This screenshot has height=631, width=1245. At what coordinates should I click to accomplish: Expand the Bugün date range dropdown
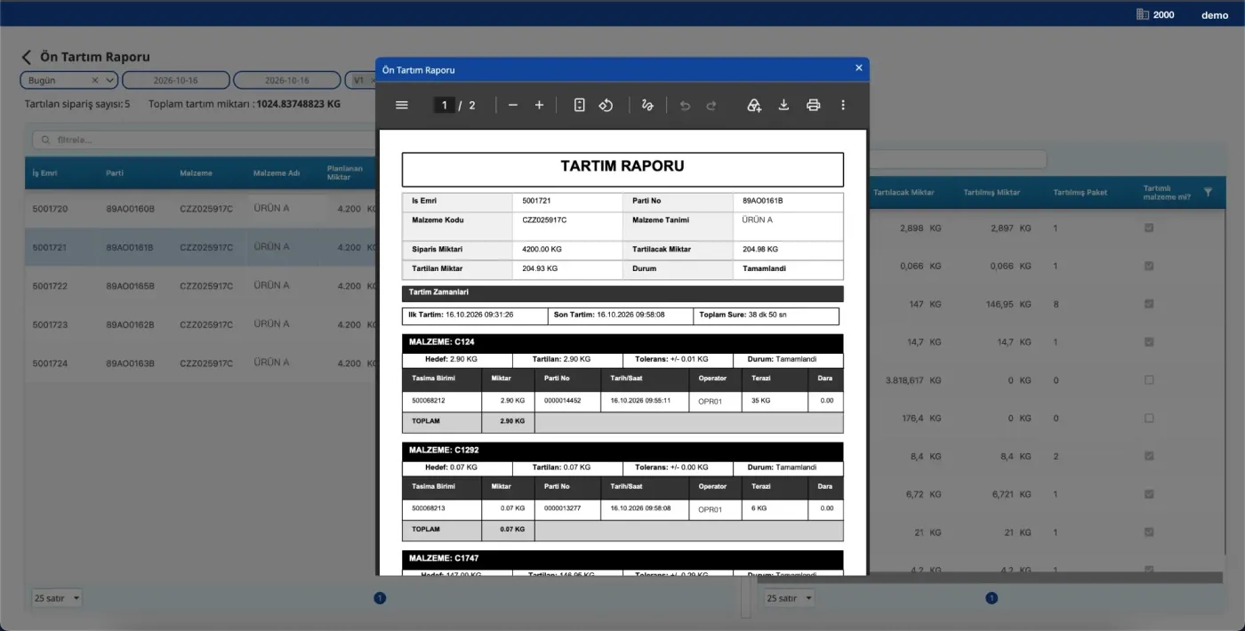(110, 80)
